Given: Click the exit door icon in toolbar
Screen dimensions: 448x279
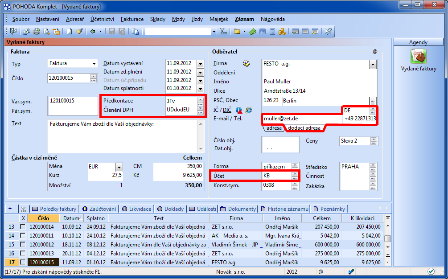Looking at the screenshot, I should tap(13, 31).
